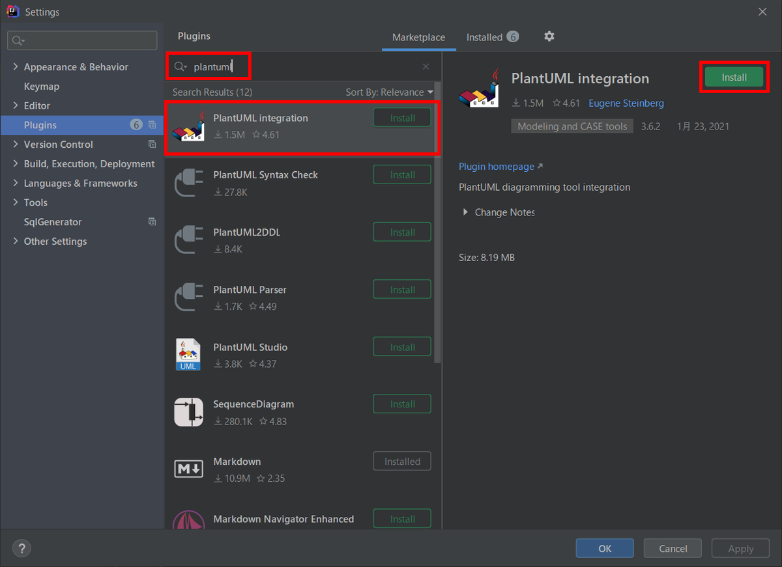Install the PlantUML2DDL plugin

tap(402, 232)
